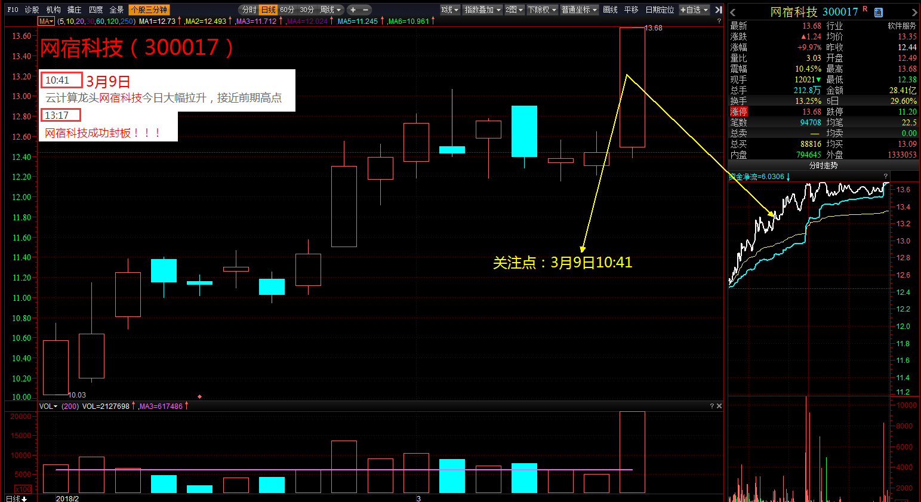Click the volume MA3=617486 value
The width and height of the screenshot is (921, 502).
161,406
